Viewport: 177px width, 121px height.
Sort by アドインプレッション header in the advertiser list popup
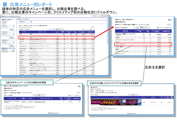click(156, 31)
